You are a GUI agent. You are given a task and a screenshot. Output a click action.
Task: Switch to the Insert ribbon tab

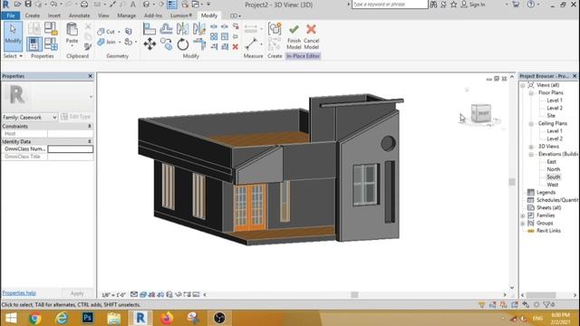coord(54,15)
